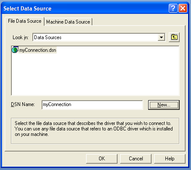Click the globe icon beside myConnection.dsn
The width and height of the screenshot is (191, 170).
(x=15, y=50)
